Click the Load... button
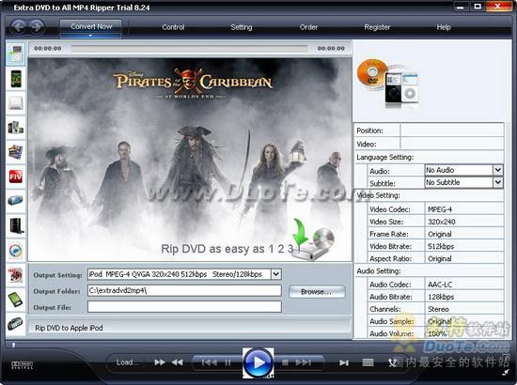The height and width of the screenshot is (385, 517). click(x=127, y=362)
